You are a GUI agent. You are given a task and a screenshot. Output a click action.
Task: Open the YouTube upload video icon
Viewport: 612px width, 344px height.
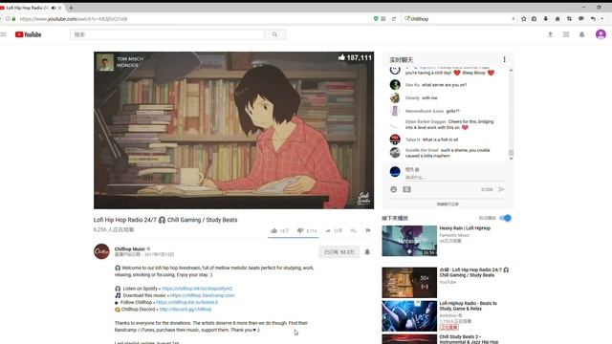550,34
